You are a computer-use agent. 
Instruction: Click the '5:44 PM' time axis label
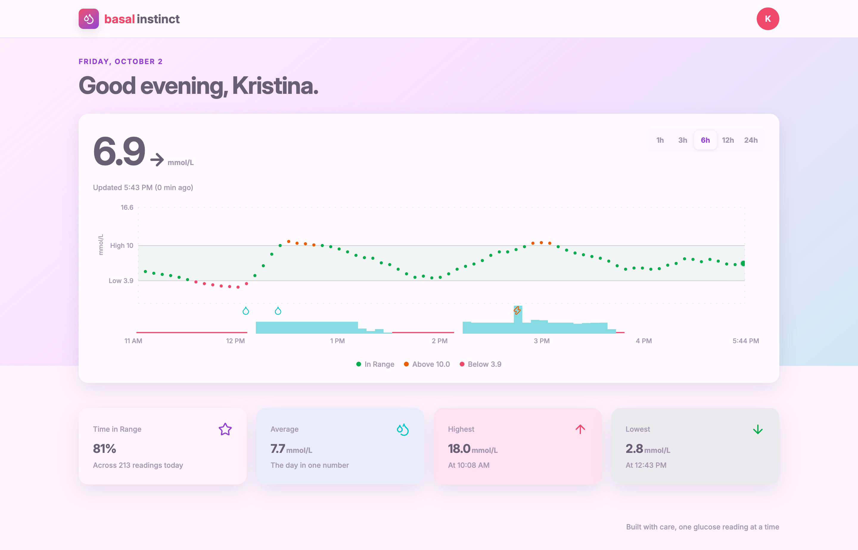(x=745, y=341)
